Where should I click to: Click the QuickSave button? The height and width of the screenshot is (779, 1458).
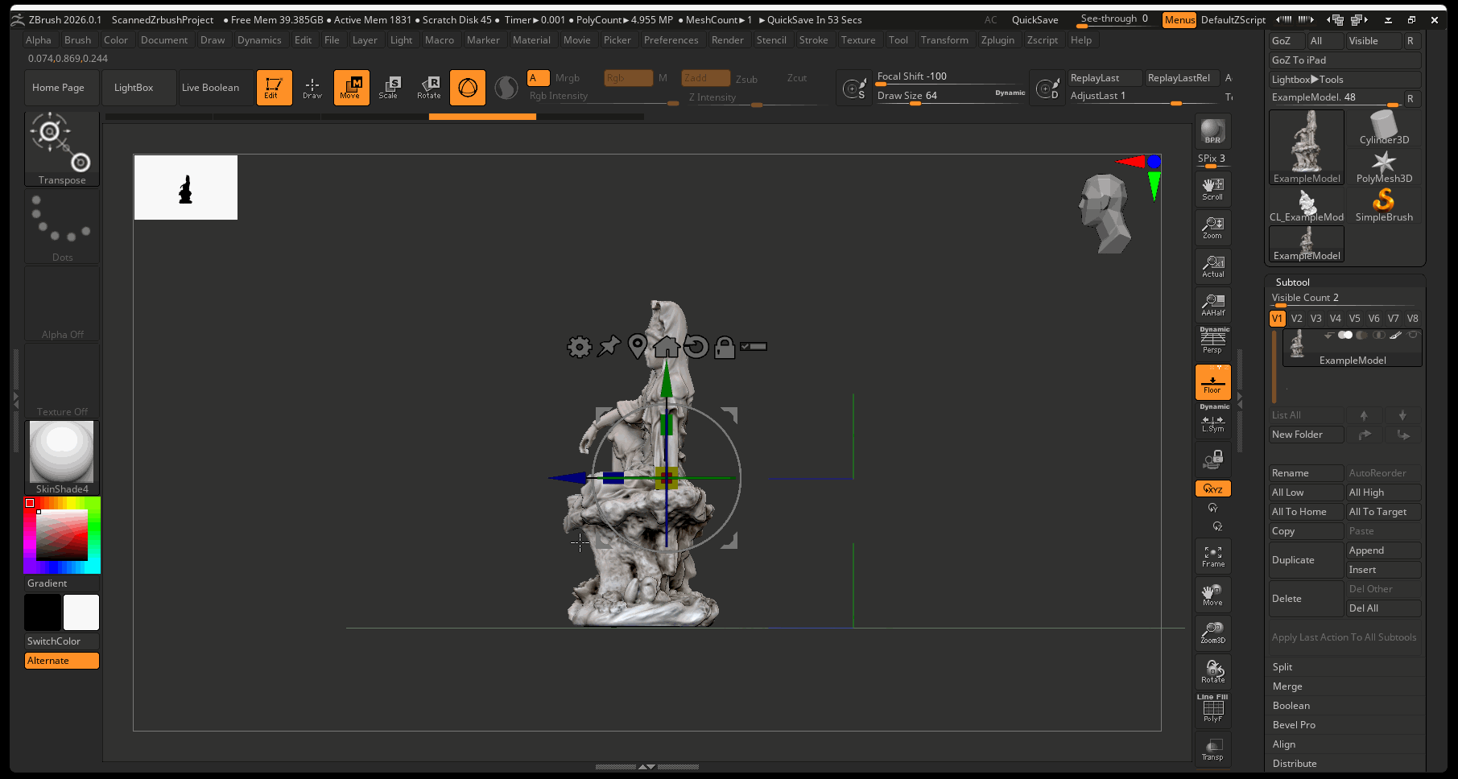[x=1035, y=20]
